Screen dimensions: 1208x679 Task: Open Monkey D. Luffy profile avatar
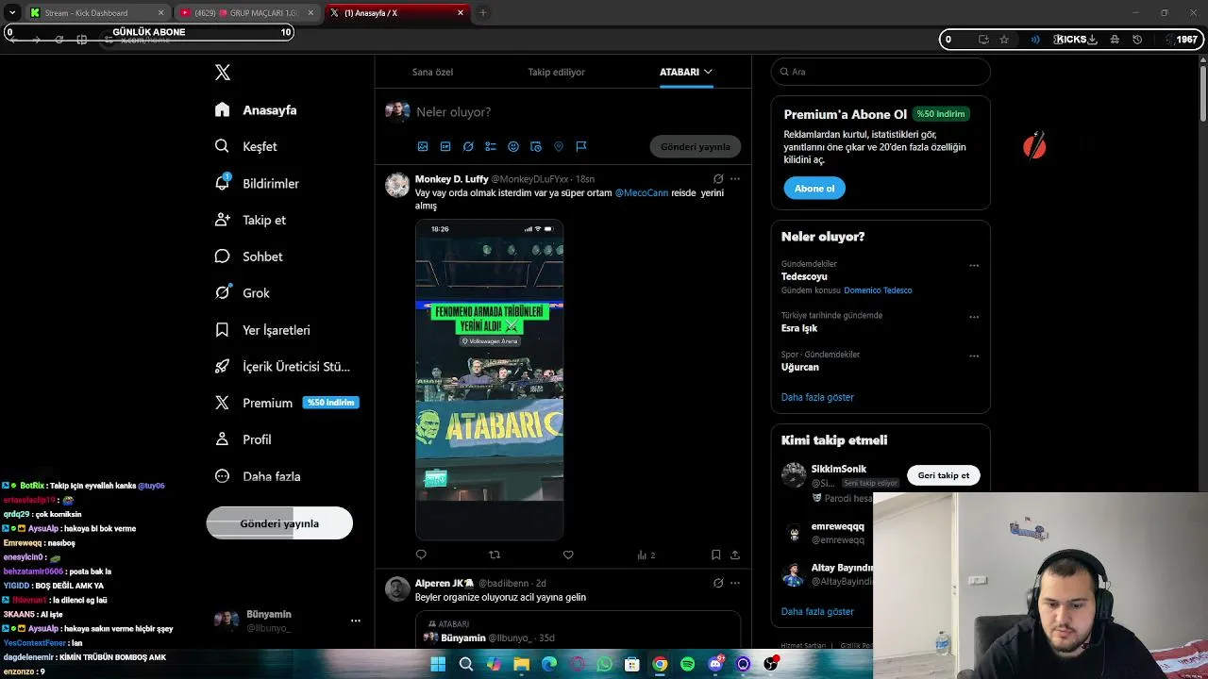397,184
